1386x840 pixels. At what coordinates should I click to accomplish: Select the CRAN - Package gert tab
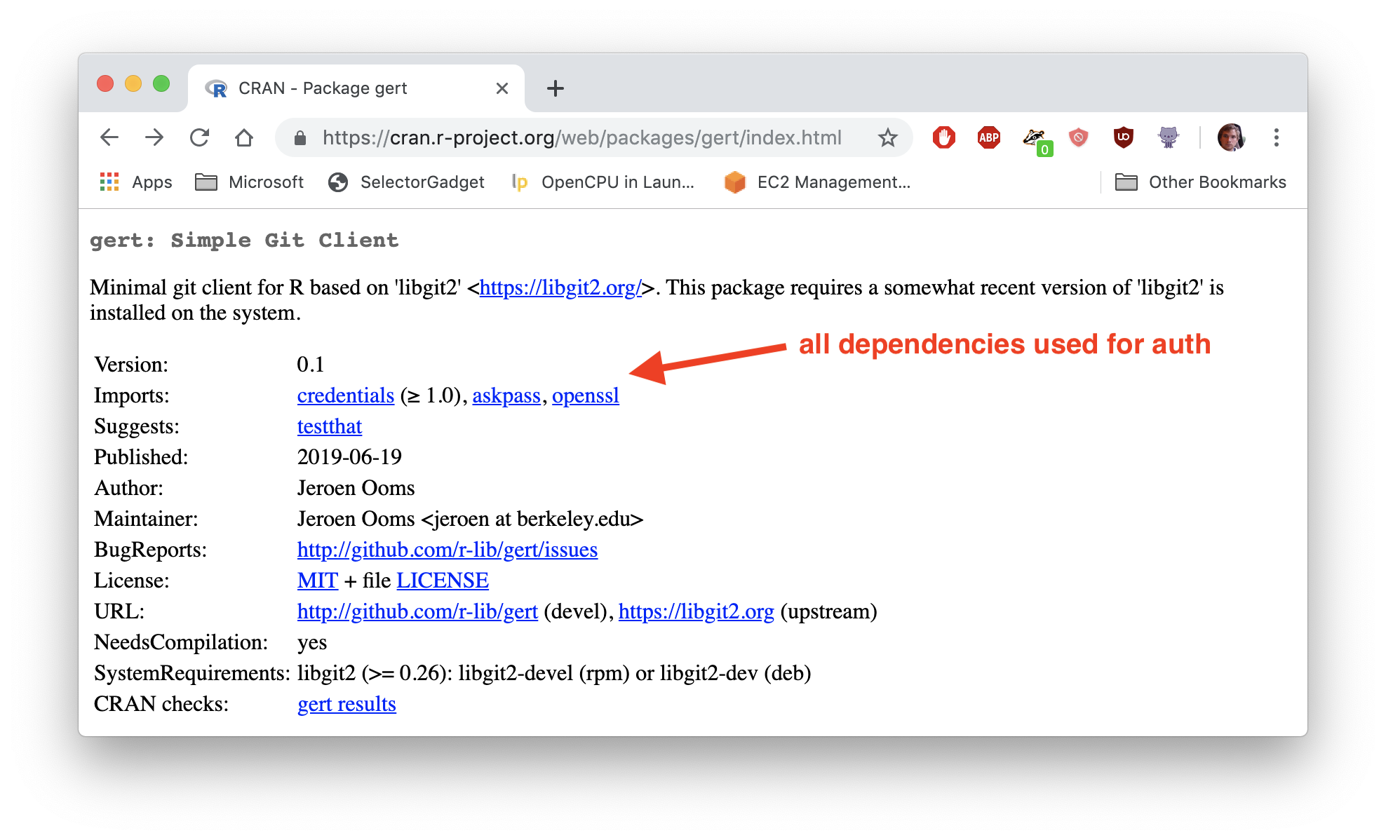click(x=356, y=88)
